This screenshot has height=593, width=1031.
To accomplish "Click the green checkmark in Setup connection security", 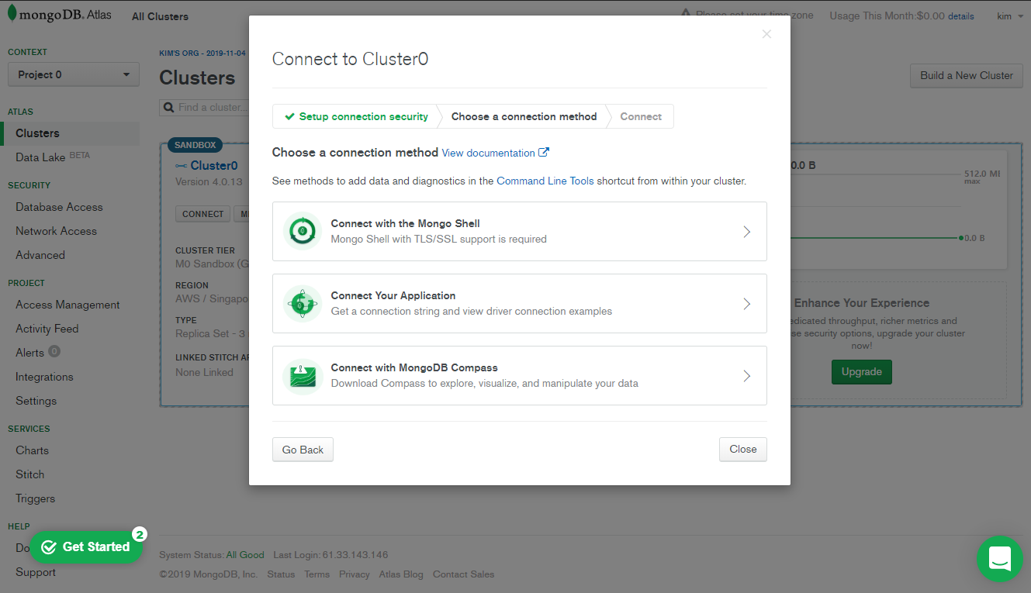I will (x=289, y=116).
